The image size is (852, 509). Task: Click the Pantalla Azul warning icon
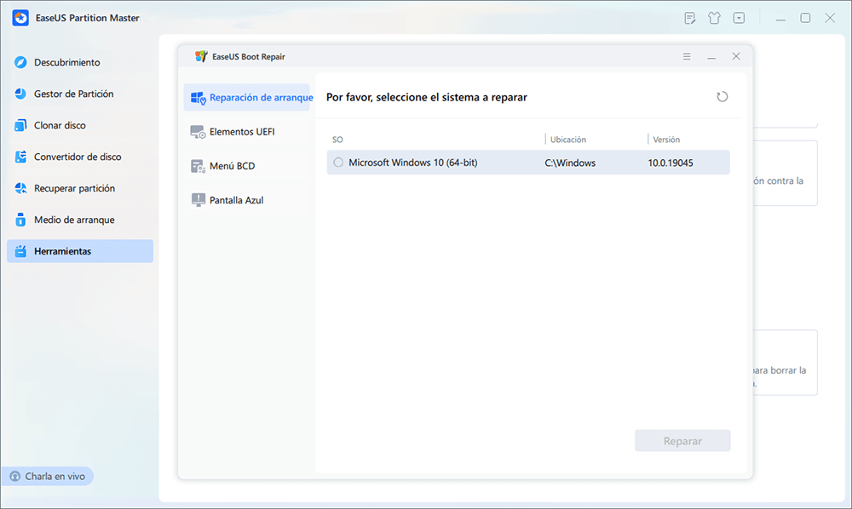(x=198, y=200)
